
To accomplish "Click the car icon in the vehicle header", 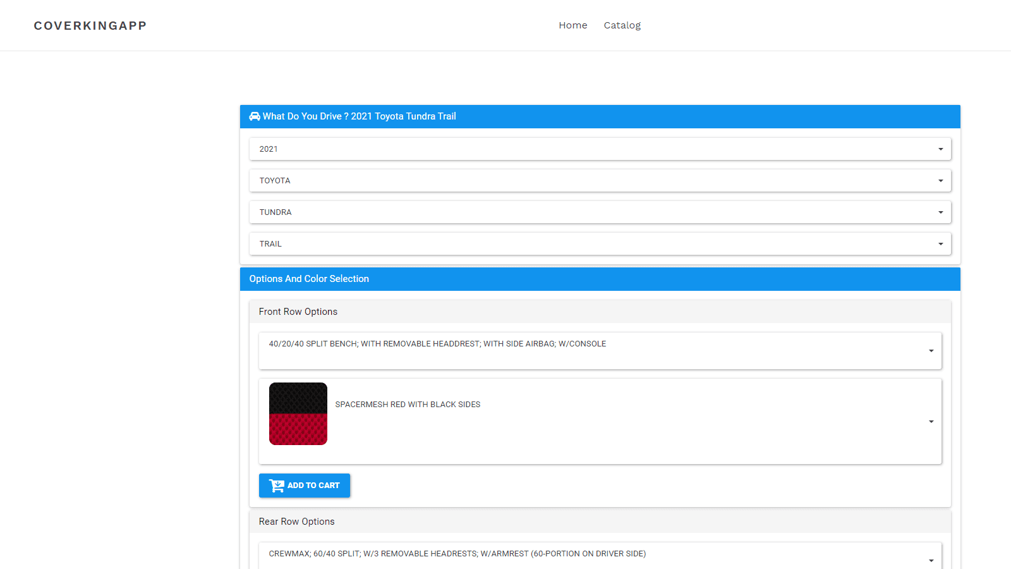I will [255, 116].
